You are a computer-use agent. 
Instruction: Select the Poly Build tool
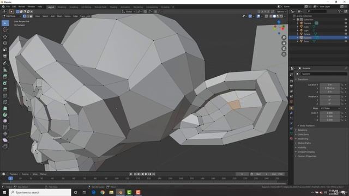coord(5,108)
